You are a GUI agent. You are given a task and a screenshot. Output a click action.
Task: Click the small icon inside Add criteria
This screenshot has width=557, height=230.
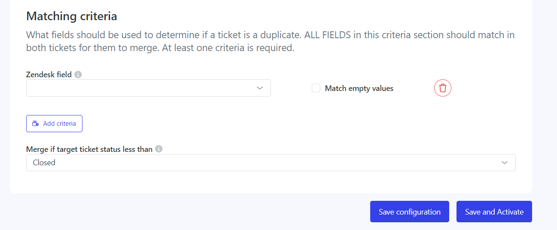click(x=36, y=124)
